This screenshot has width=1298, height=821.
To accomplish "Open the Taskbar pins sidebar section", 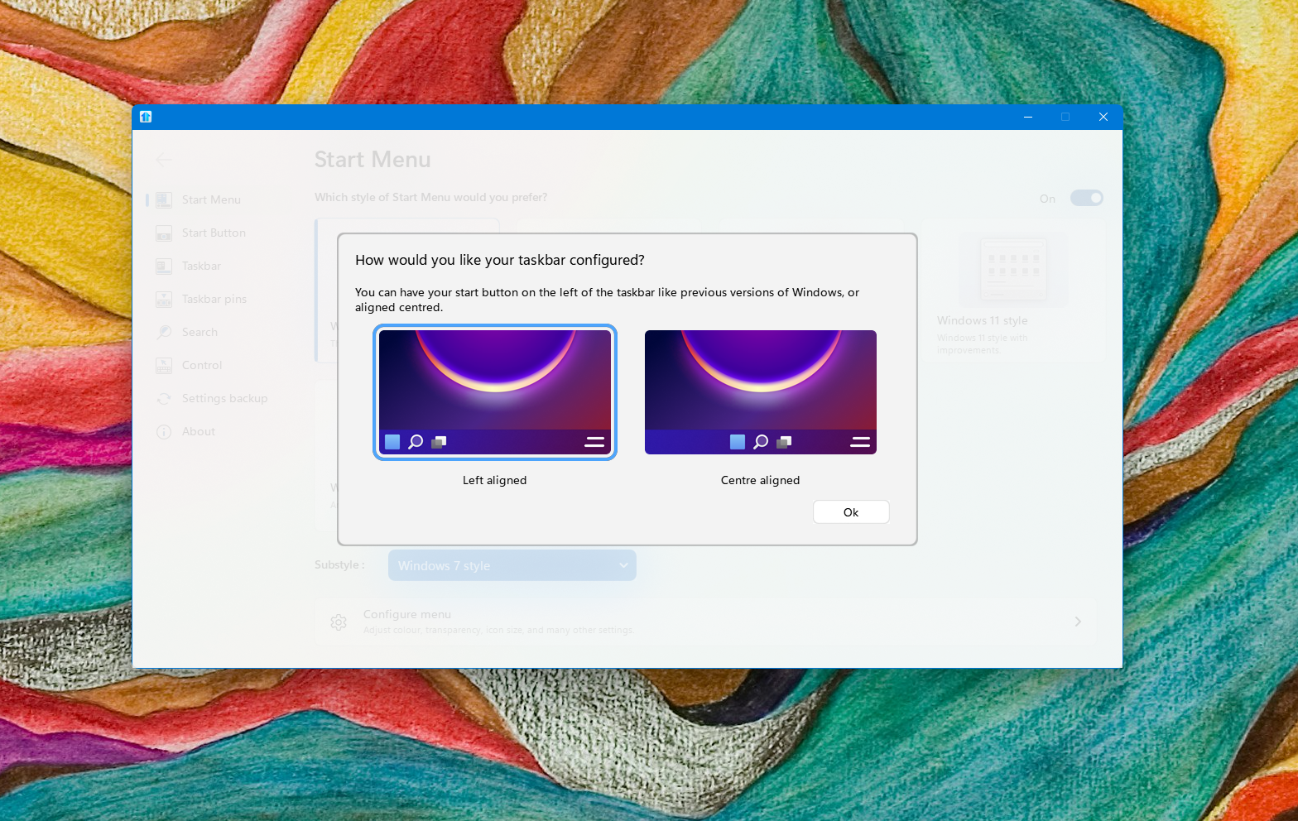I will [x=219, y=299].
